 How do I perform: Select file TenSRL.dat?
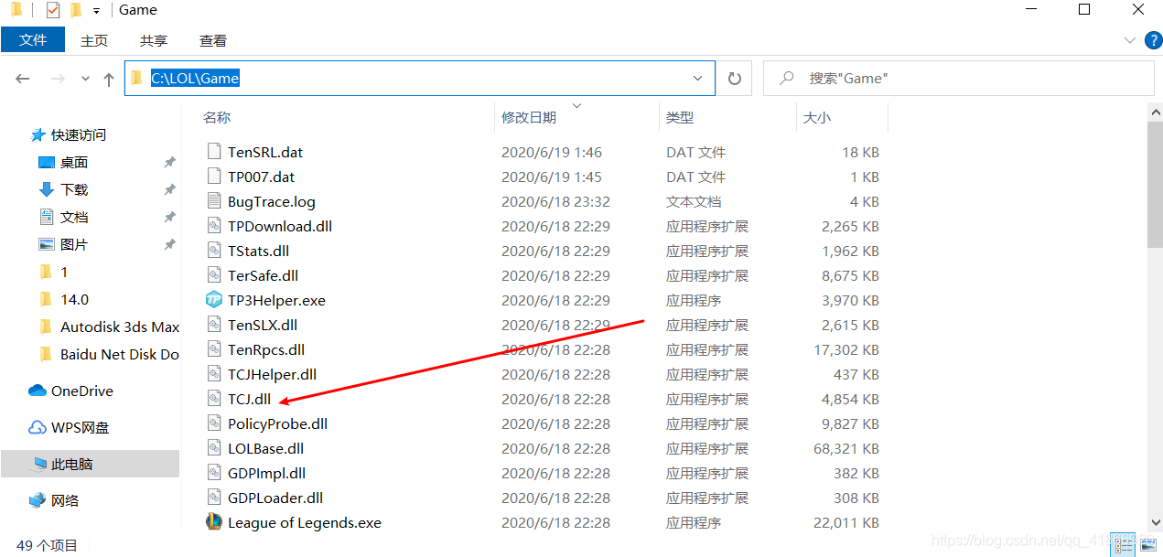pyautogui.click(x=265, y=152)
